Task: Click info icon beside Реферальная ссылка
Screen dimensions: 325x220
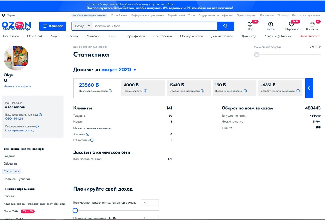Action: [x=37, y=126]
